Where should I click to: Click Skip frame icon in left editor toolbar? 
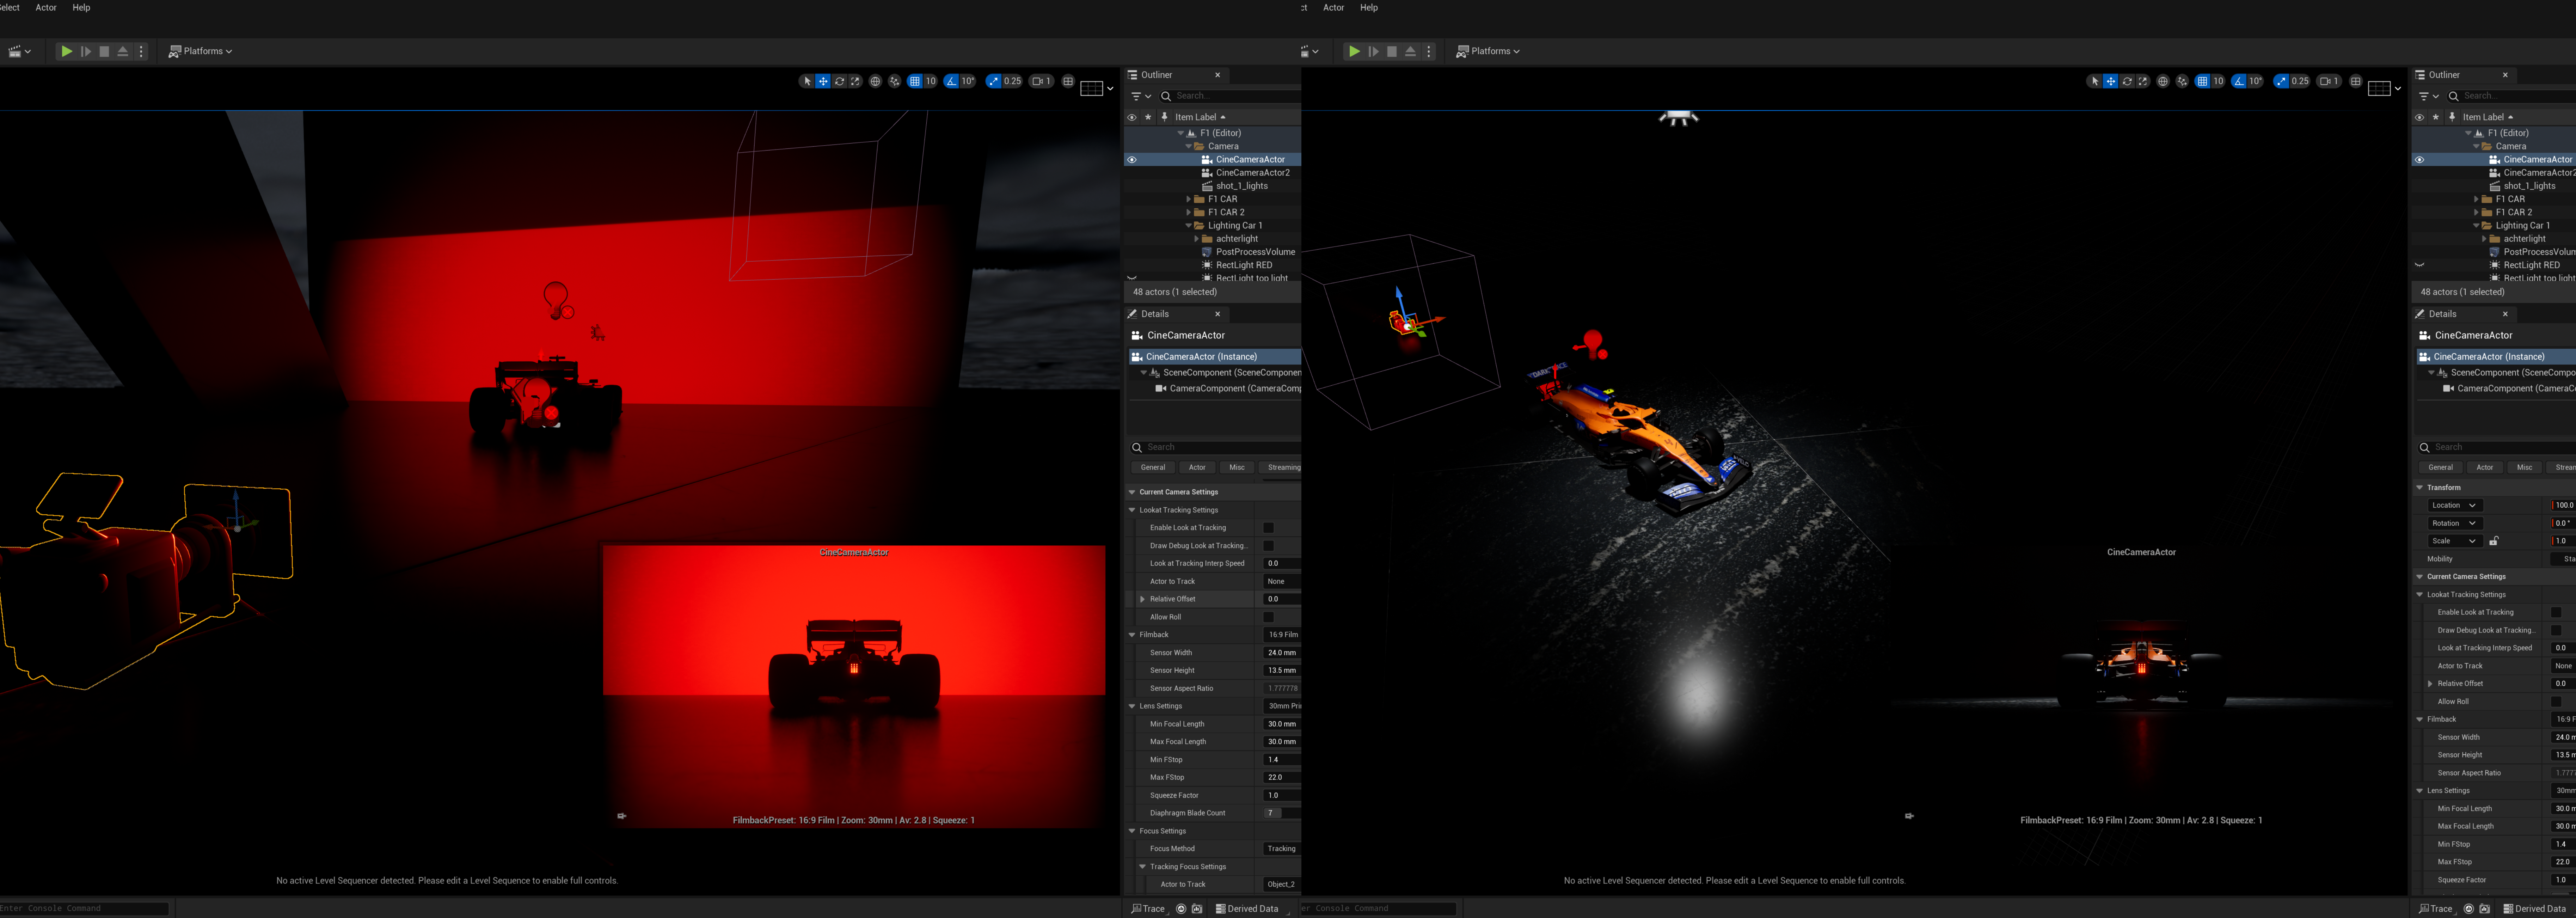86,51
